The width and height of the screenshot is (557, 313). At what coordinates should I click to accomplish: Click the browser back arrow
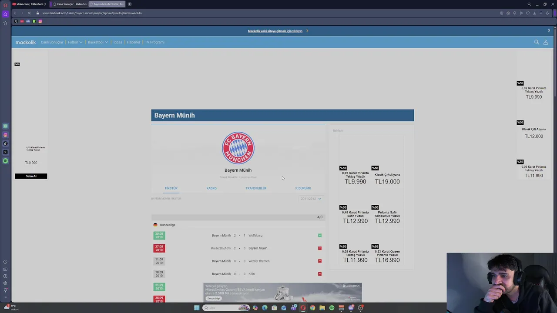(15, 13)
